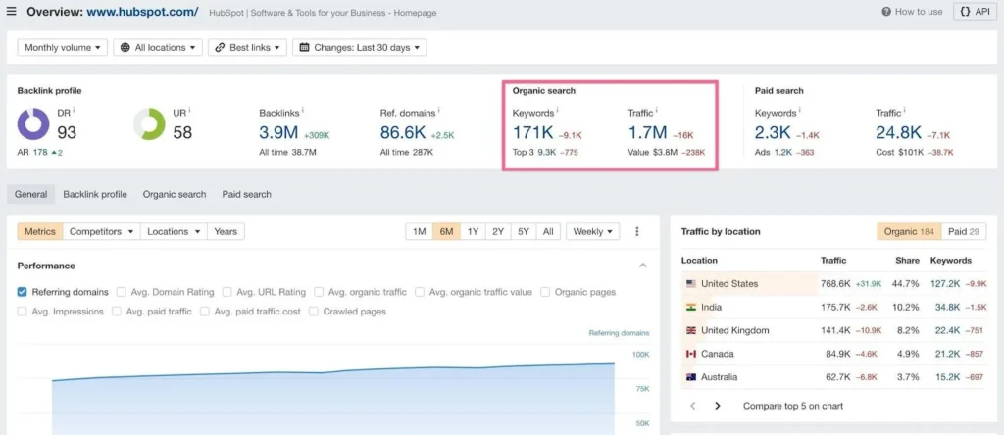
Task: Enable Avg. organic traffic value checkbox
Action: [420, 292]
